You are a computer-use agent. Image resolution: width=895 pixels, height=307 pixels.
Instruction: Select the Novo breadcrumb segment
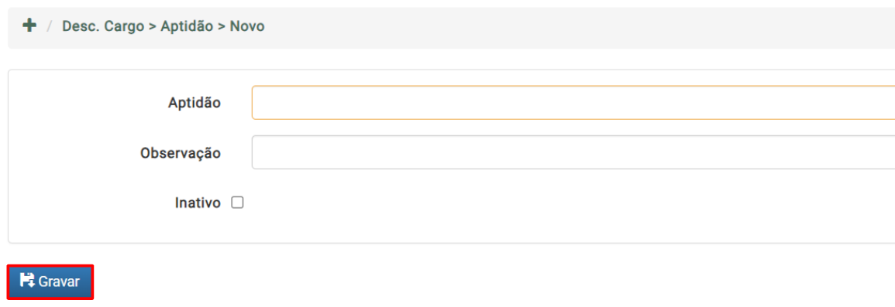[x=247, y=26]
